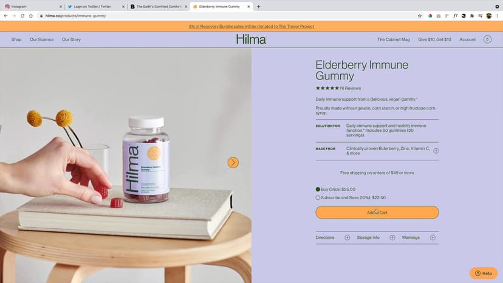Bookmark this page with the star icon
The height and width of the screenshot is (283, 503).
[420, 16]
